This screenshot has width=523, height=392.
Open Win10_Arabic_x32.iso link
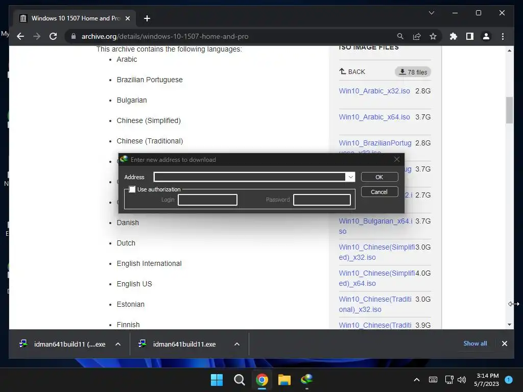(x=374, y=91)
